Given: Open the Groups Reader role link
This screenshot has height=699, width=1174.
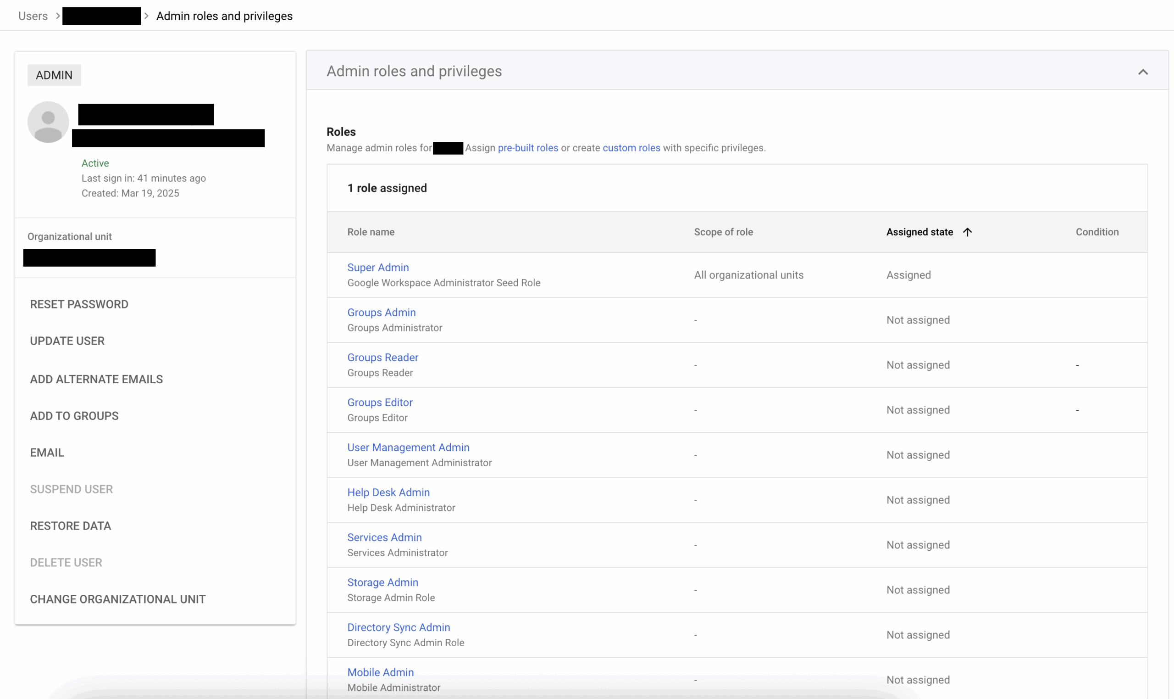Looking at the screenshot, I should point(382,358).
